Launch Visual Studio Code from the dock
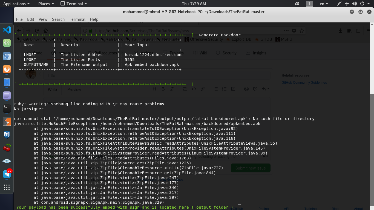The width and height of the screenshot is (374, 210). coord(7,30)
